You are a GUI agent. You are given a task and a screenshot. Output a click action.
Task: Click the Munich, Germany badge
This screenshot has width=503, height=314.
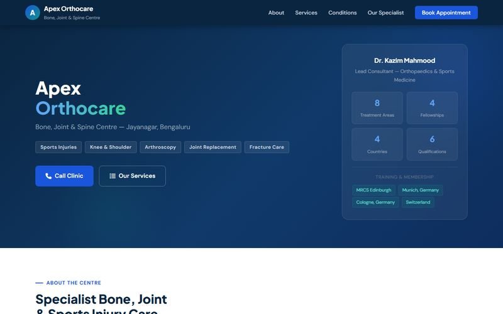click(x=421, y=190)
